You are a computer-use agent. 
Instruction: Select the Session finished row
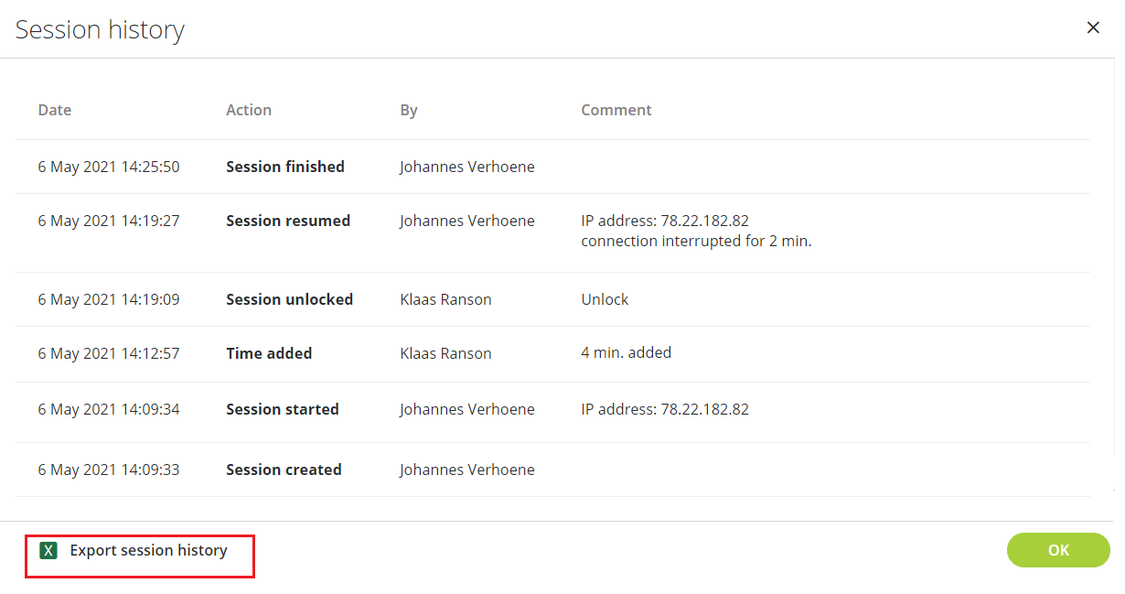click(552, 167)
